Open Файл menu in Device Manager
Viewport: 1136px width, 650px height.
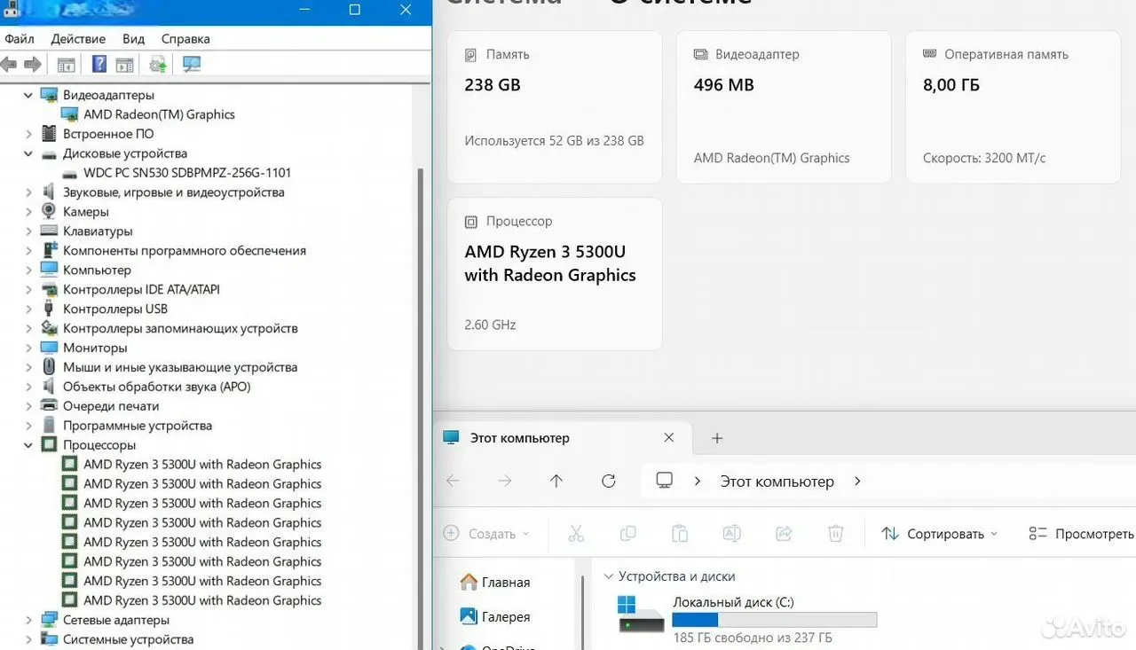click(x=20, y=39)
